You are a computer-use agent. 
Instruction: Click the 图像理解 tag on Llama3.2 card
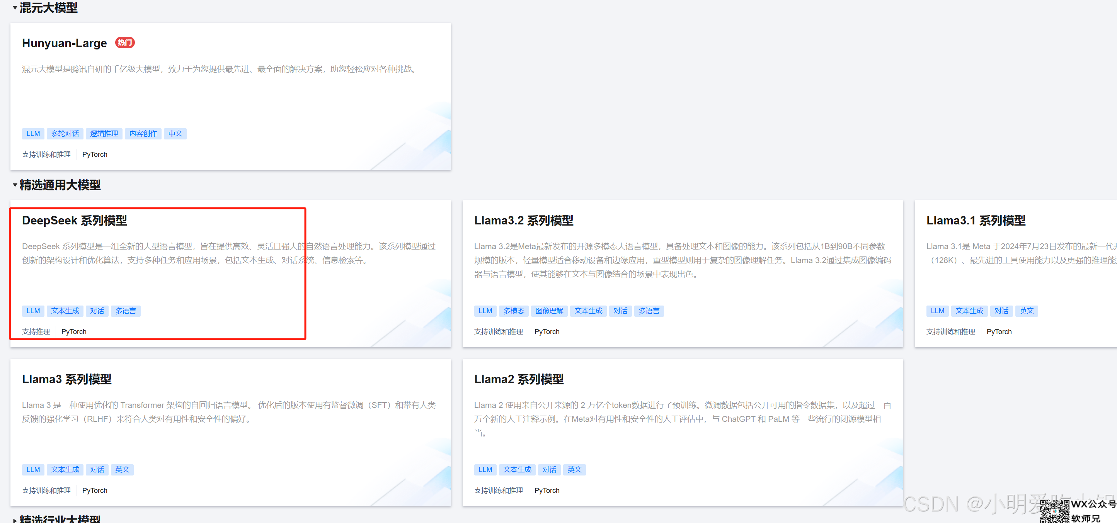tap(549, 311)
